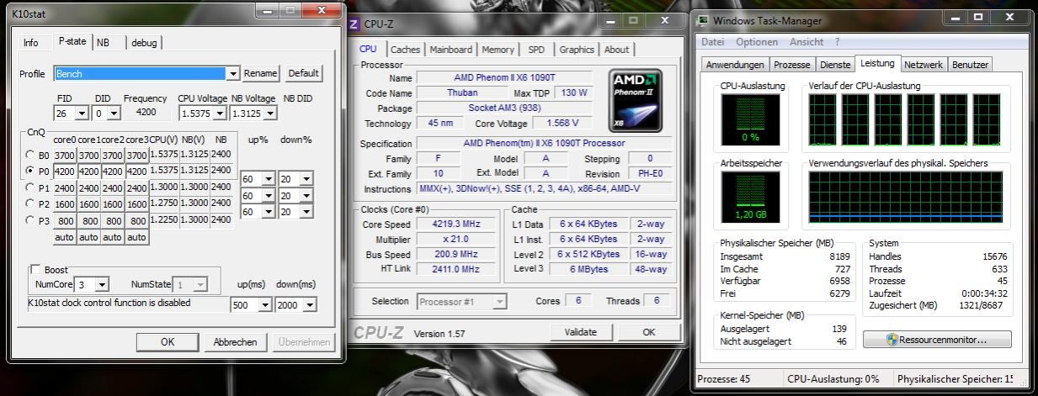Click the CPU-Auslastung 0 % meter
The height and width of the screenshot is (396, 1038).
pos(750,119)
